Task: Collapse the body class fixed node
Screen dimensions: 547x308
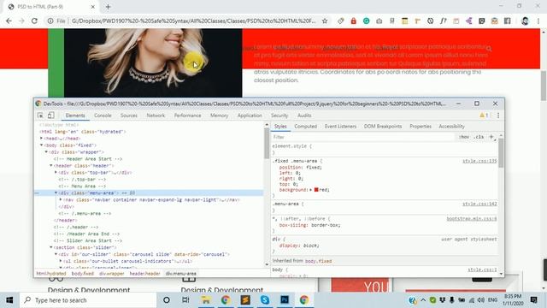Action: 42,145
